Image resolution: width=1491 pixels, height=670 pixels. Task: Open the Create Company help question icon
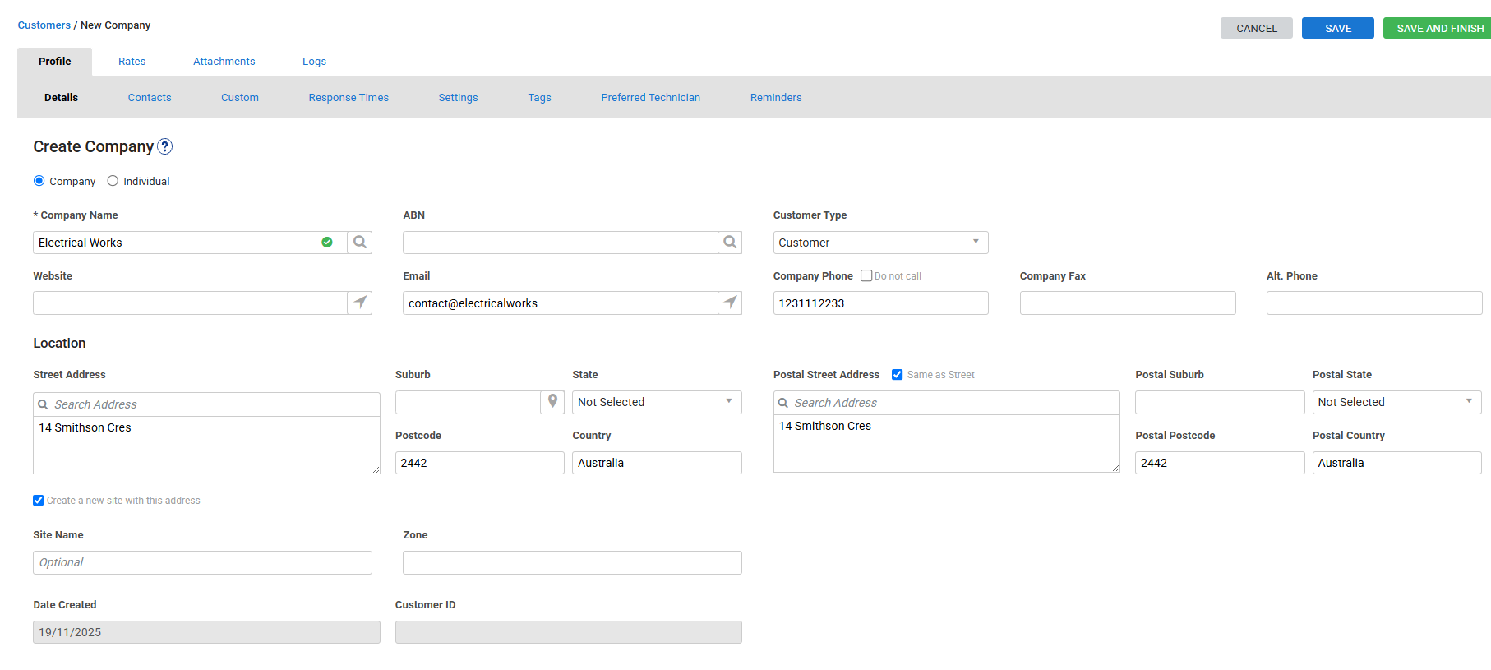[x=164, y=146]
